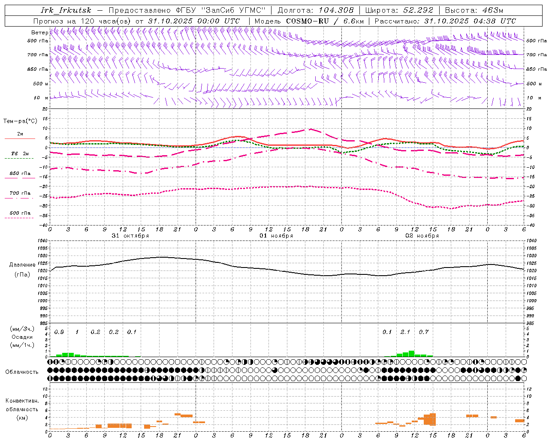The image size is (549, 439).
Task: Click the 'Высота: 463м' value
Action: (x=474, y=10)
